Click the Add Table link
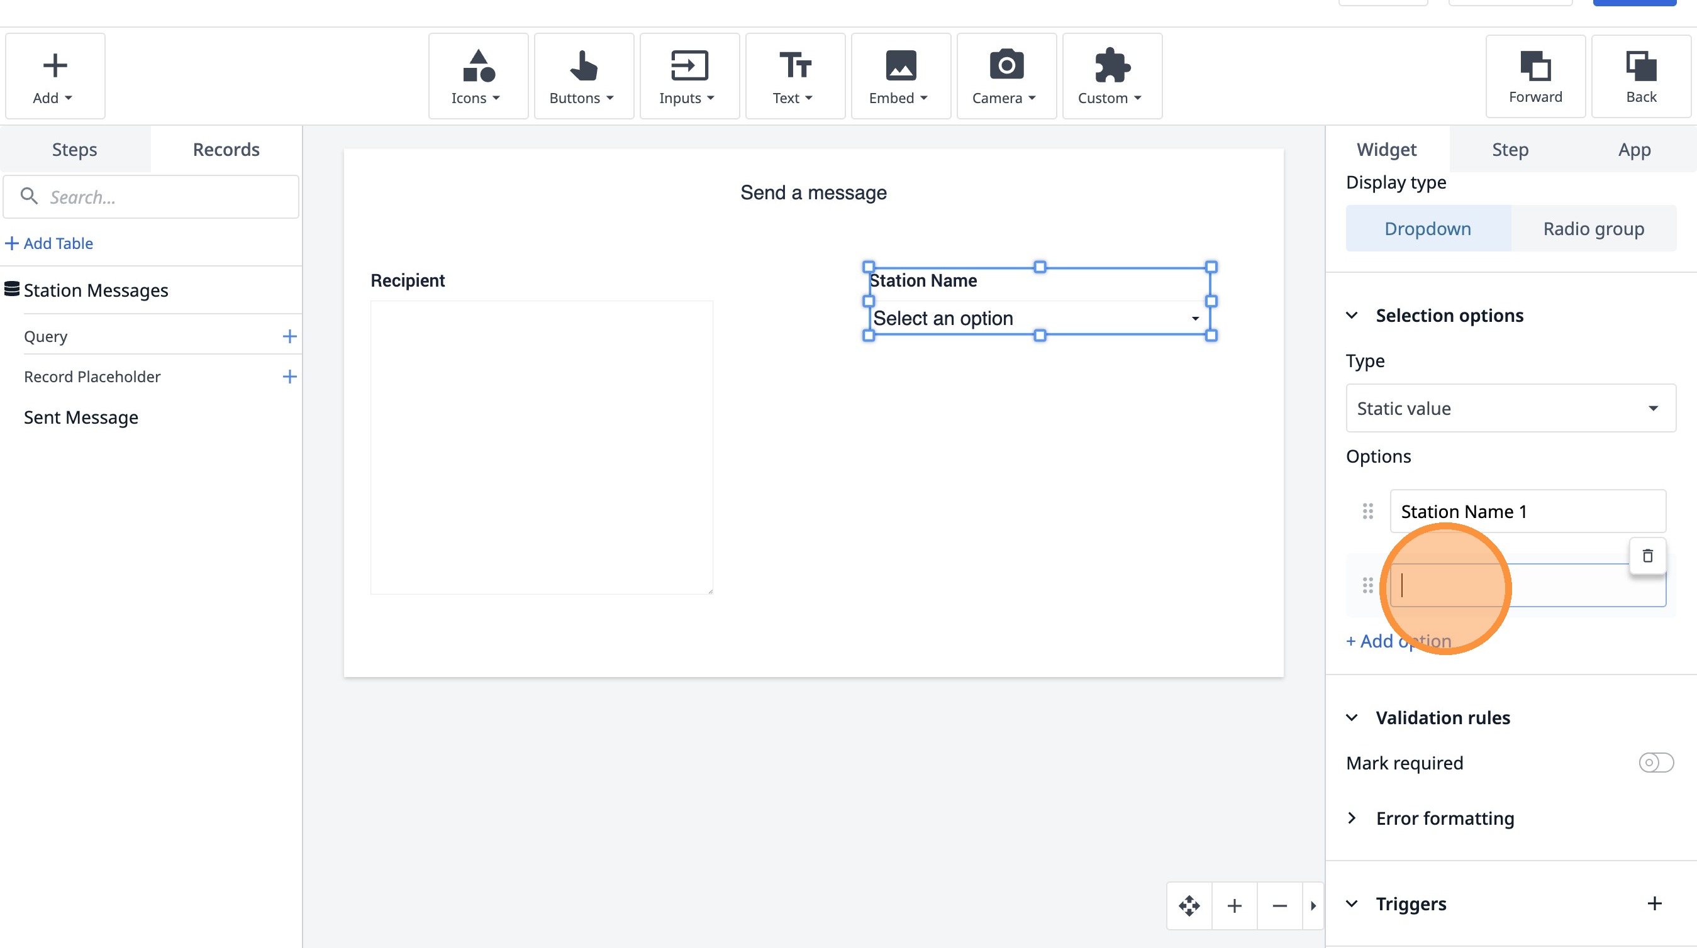 pos(50,243)
